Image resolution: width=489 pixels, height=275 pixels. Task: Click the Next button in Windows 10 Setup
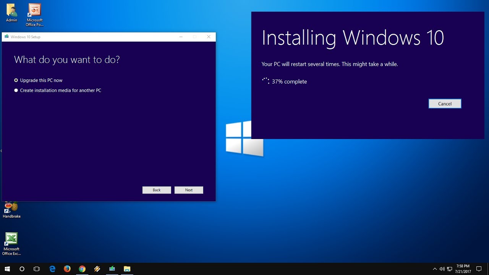[x=189, y=190]
